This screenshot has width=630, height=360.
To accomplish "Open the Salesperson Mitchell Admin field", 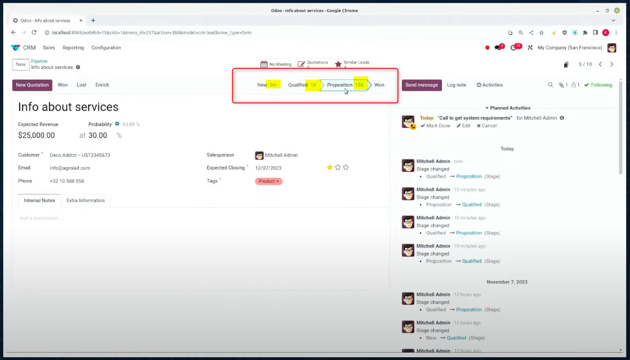I will (276, 155).
